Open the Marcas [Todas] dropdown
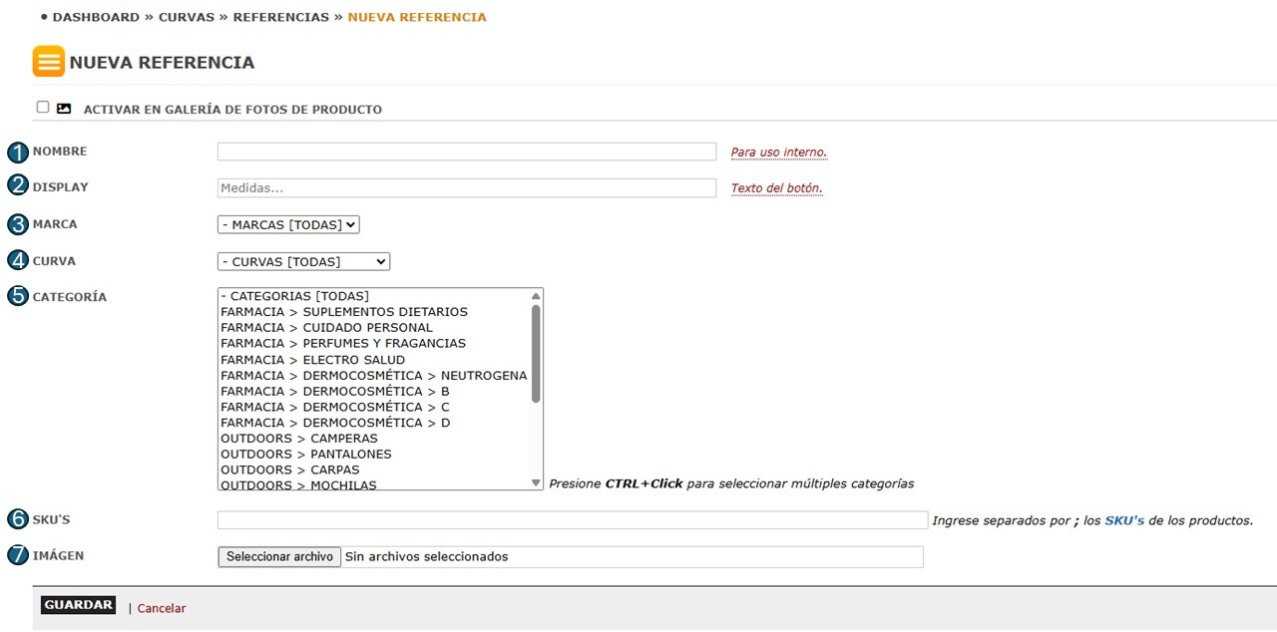The height and width of the screenshot is (632, 1277). (288, 225)
